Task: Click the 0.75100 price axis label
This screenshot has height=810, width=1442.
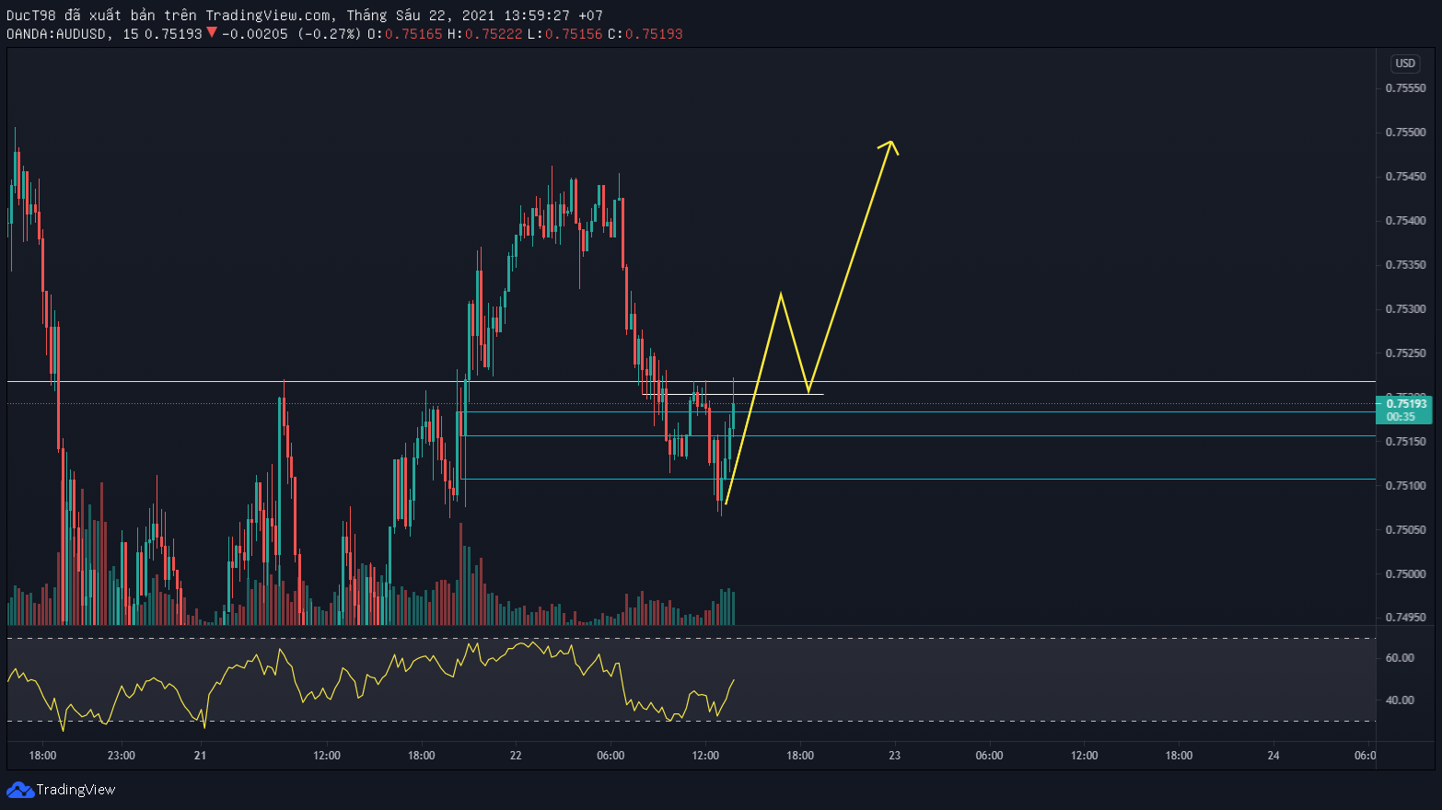Action: point(1406,486)
